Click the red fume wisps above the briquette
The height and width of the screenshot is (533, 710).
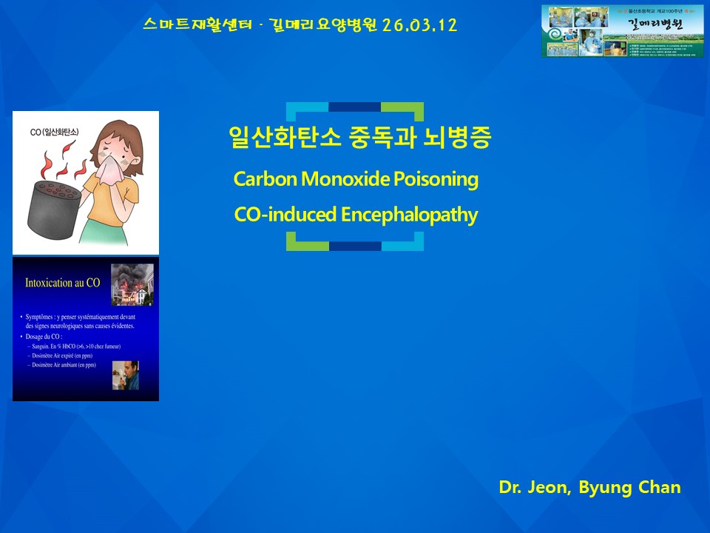pos(62,161)
